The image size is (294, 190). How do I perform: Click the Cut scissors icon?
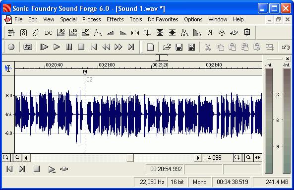[x=208, y=47]
